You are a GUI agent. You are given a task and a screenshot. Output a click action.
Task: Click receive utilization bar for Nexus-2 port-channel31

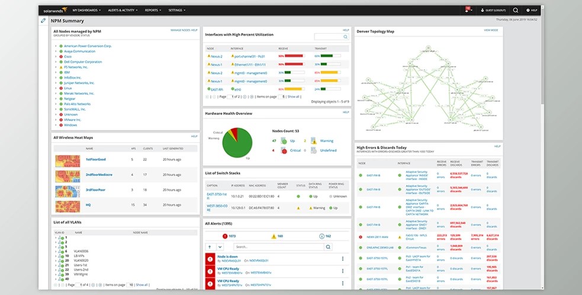tap(294, 56)
